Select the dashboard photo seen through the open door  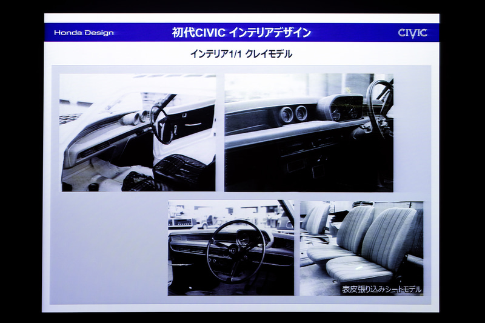click(138, 133)
